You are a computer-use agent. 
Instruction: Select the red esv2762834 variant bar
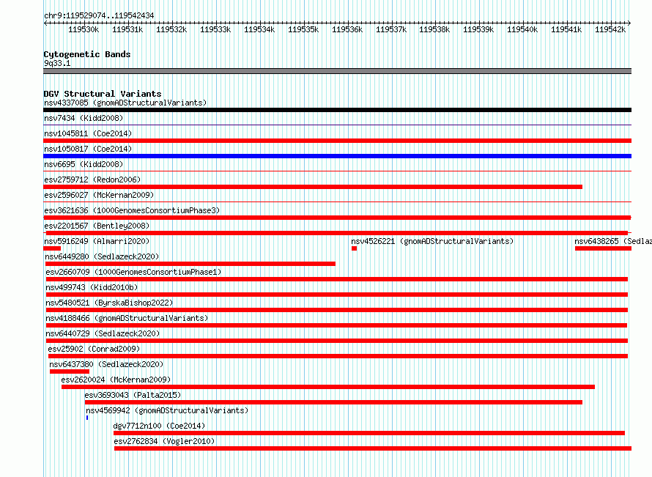[373, 448]
